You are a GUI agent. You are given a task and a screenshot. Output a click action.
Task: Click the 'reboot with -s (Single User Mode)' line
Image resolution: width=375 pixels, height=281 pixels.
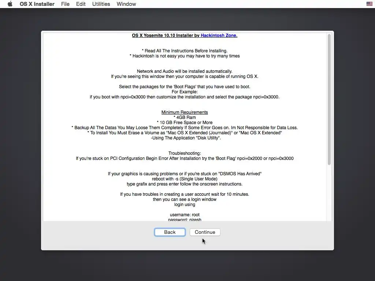pos(185,179)
